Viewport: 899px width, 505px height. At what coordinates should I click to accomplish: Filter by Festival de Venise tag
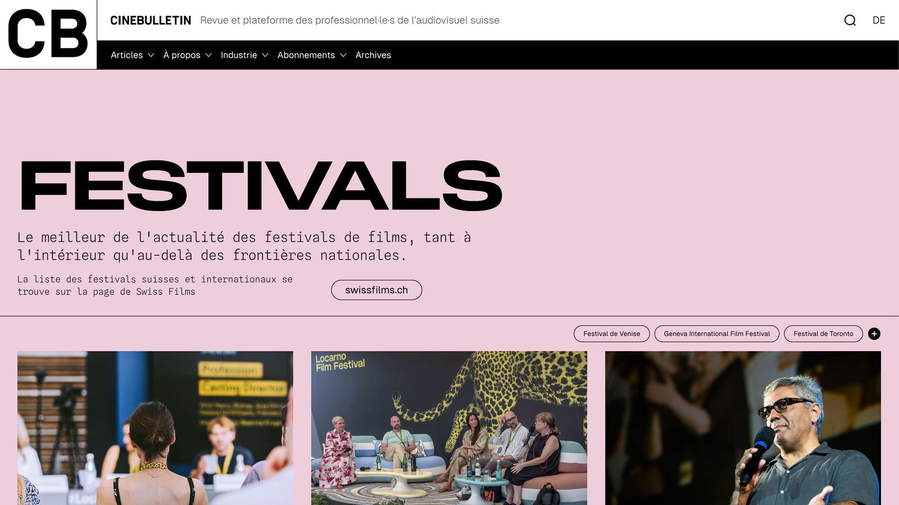(x=612, y=334)
